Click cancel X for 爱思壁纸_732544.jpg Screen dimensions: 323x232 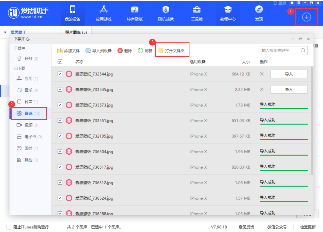coord(262,74)
